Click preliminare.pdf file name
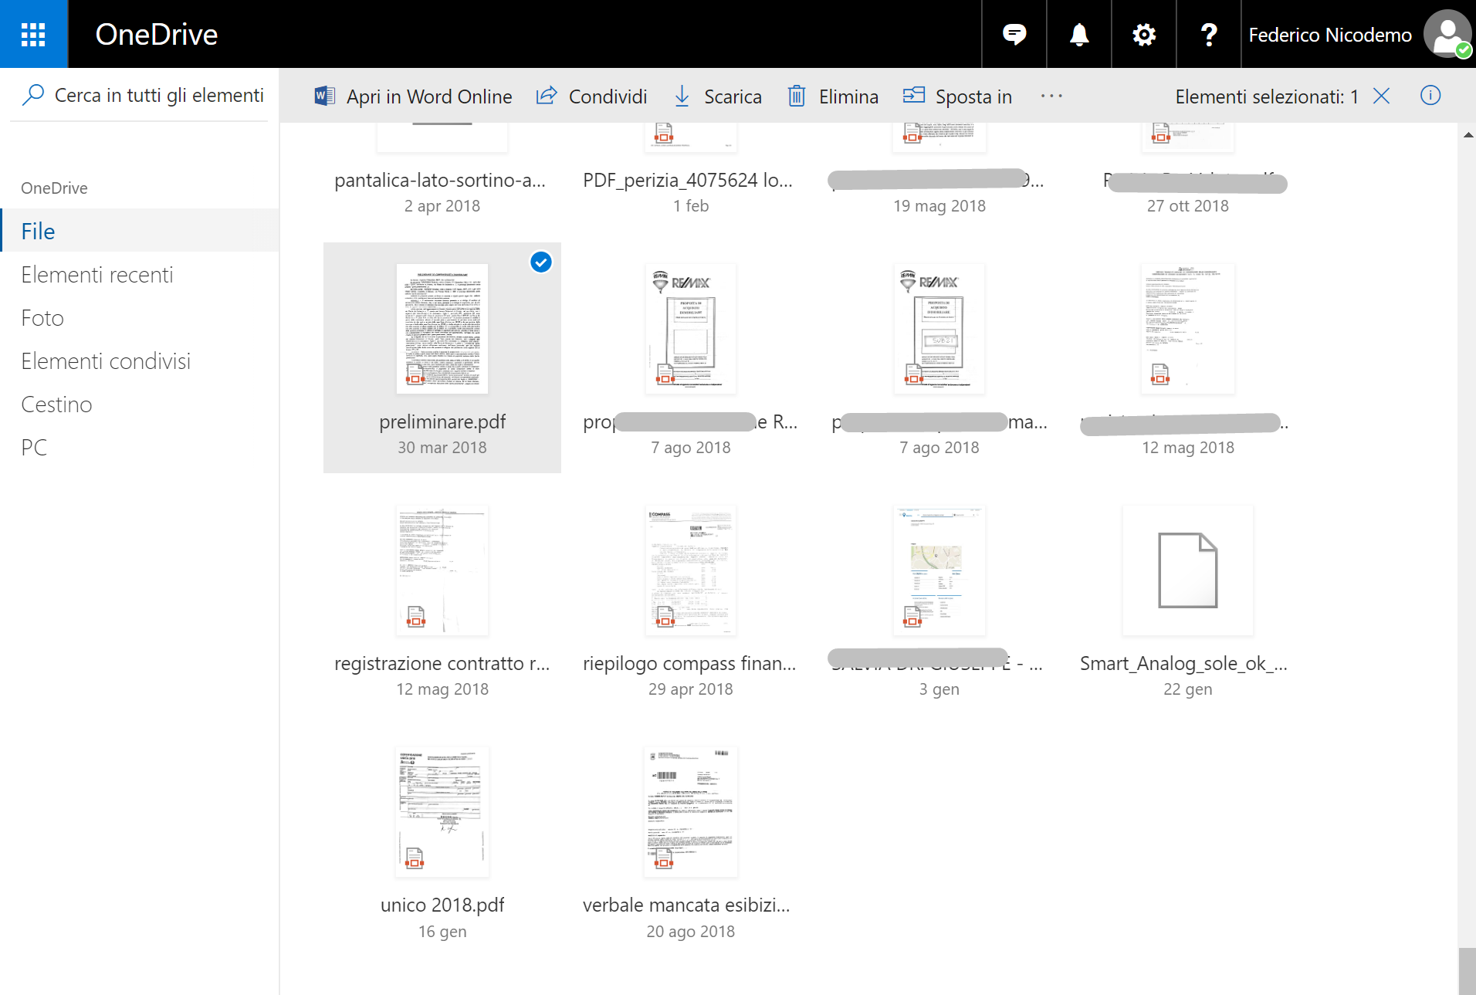Image resolution: width=1476 pixels, height=995 pixels. click(442, 421)
